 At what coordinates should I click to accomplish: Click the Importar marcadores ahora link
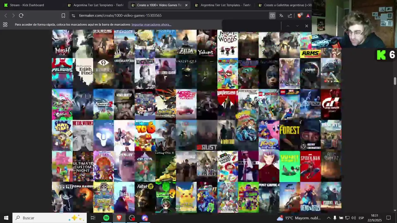pyautogui.click(x=151, y=24)
